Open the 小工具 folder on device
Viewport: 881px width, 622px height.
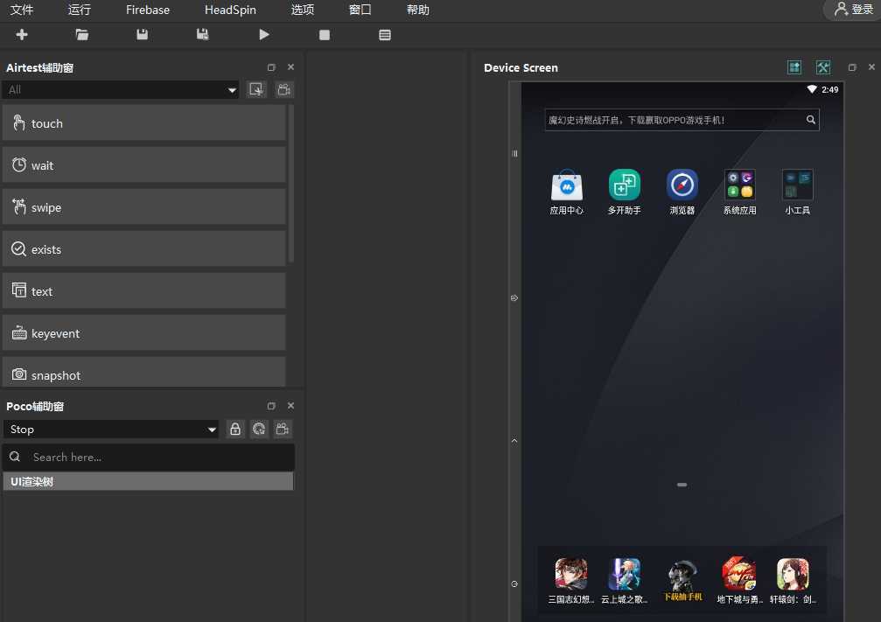tap(797, 192)
